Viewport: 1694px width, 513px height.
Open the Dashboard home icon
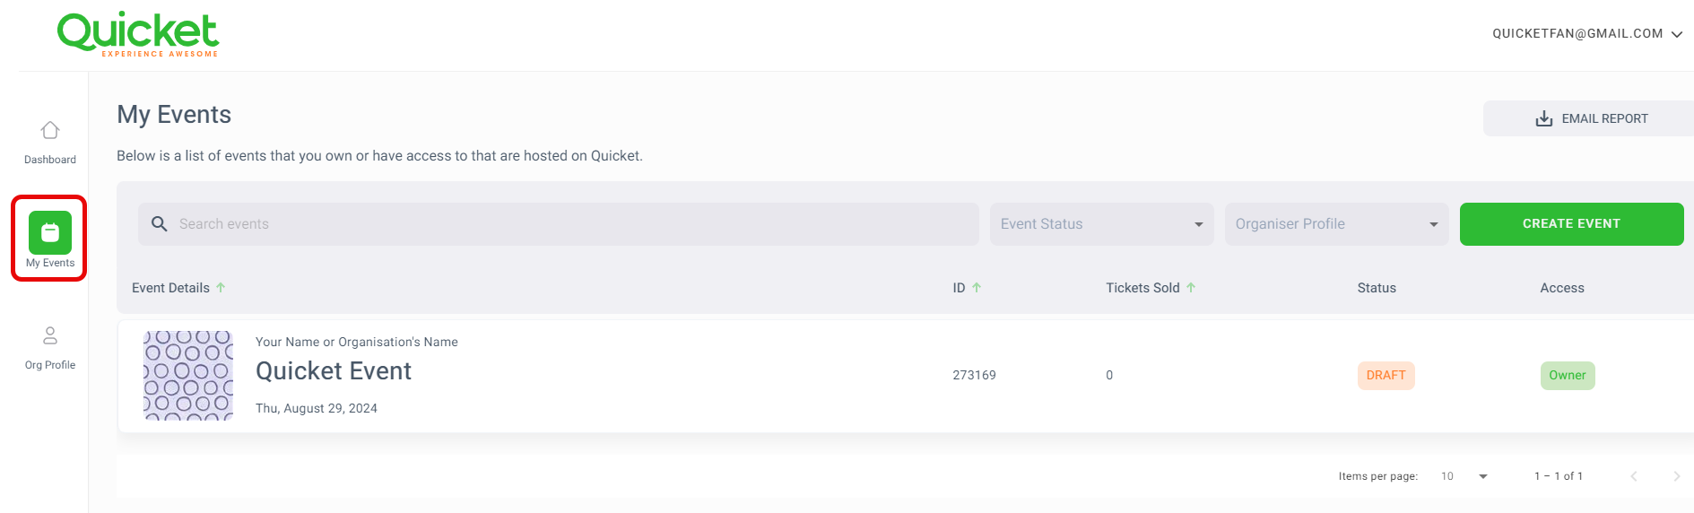[50, 131]
